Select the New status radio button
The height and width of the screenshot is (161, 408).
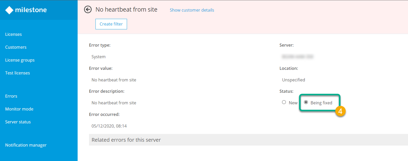284,102
